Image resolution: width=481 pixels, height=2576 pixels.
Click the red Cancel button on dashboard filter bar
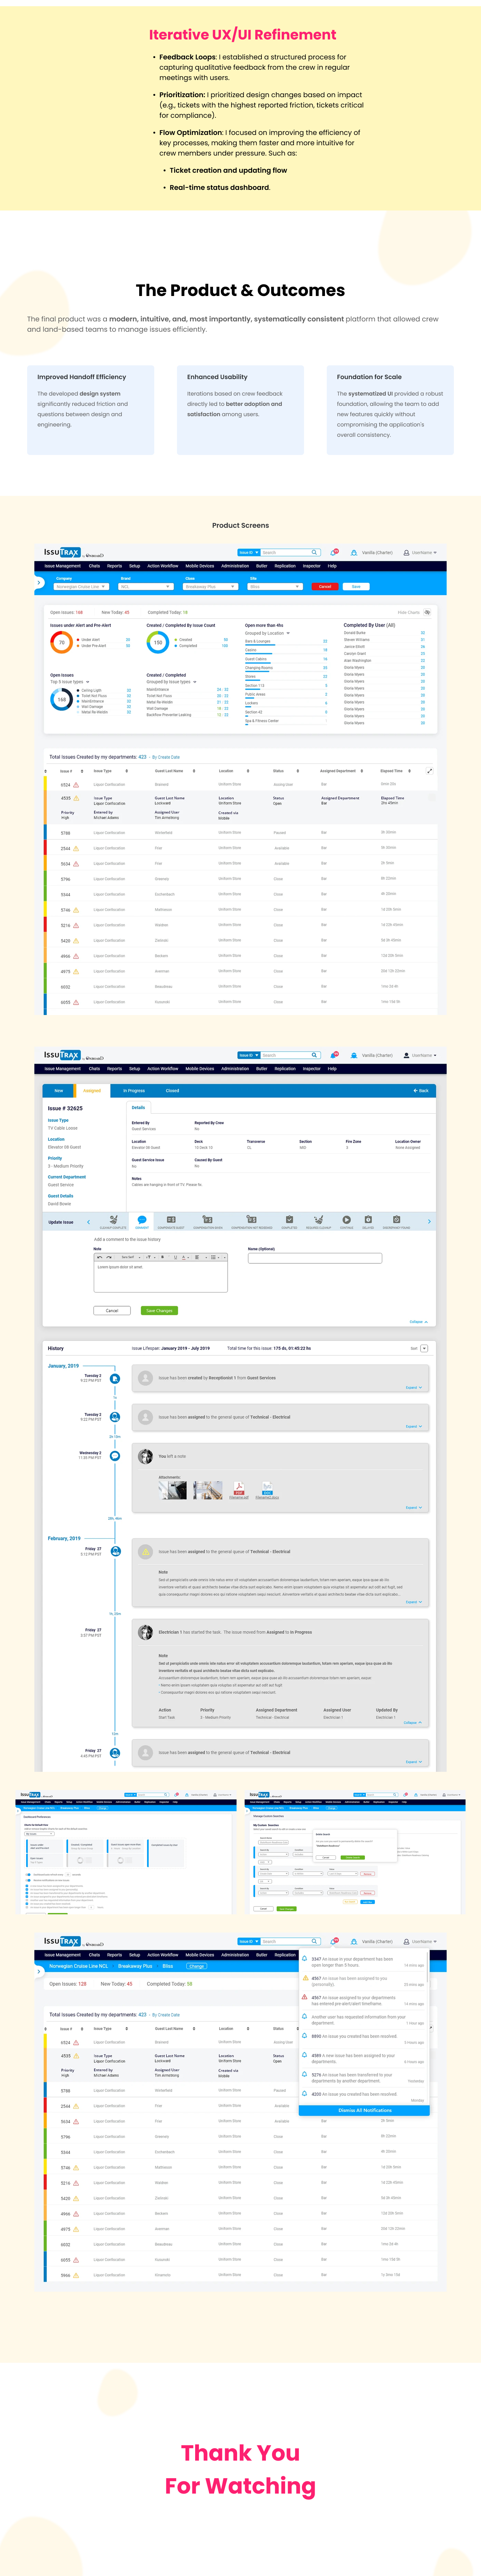(325, 587)
